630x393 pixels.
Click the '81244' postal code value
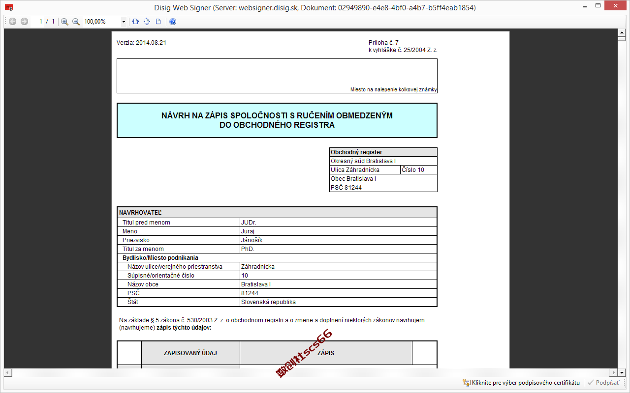click(250, 293)
